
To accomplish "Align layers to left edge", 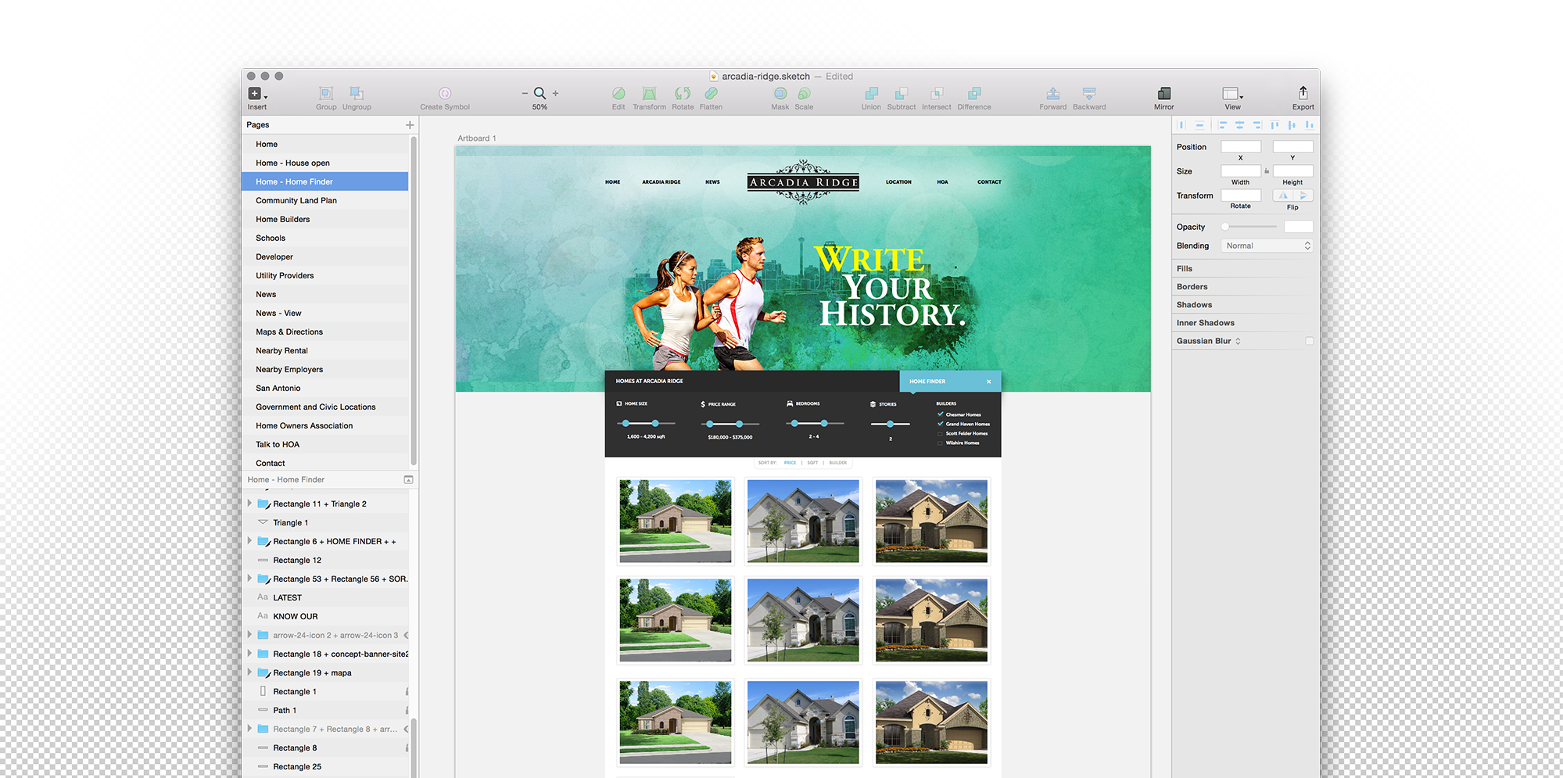I will coord(1222,124).
